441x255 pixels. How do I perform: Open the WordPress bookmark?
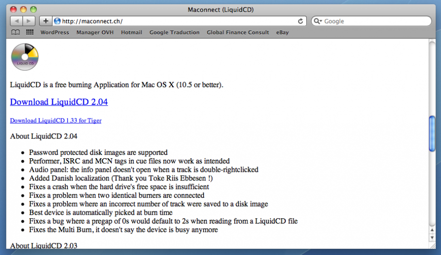pyautogui.click(x=55, y=32)
